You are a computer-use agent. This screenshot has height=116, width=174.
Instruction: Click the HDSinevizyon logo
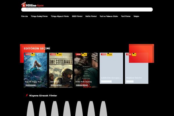[32, 5]
